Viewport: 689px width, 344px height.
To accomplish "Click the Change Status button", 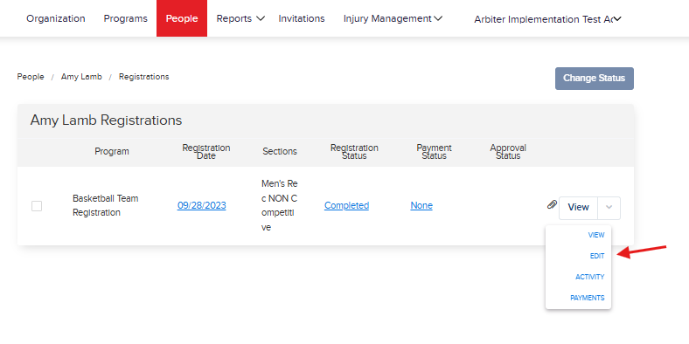I will tap(594, 78).
